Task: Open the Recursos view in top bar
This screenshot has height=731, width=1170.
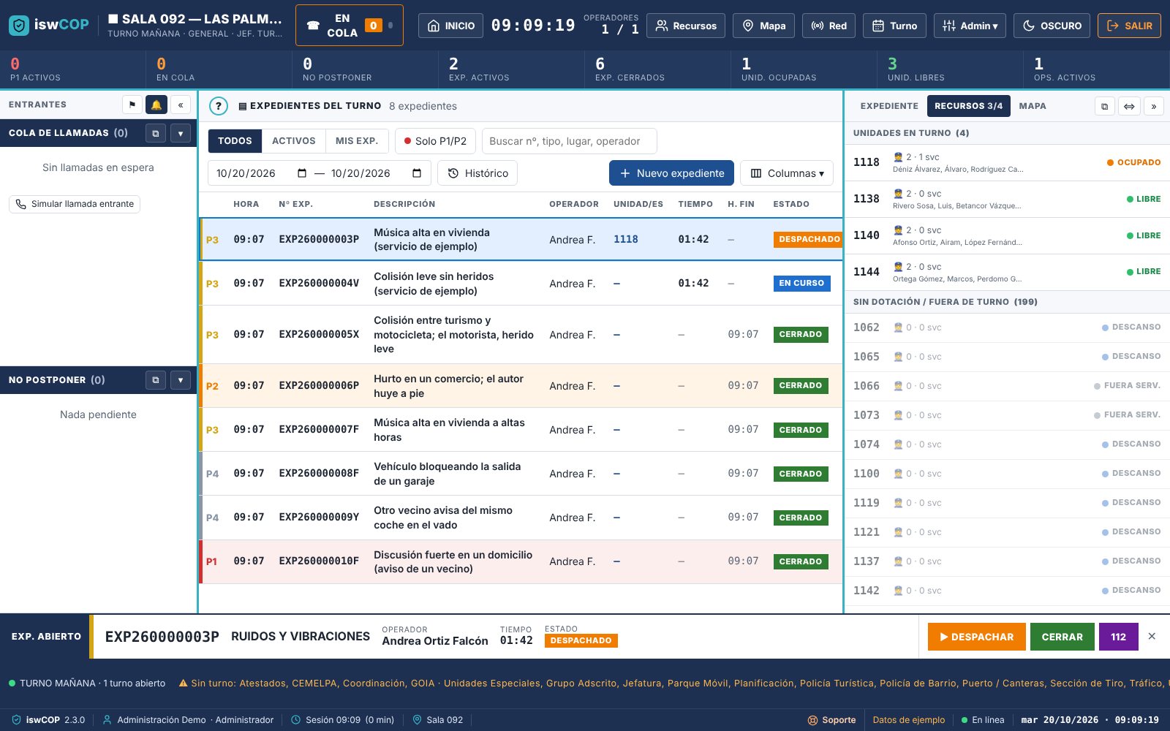Action: [x=686, y=26]
